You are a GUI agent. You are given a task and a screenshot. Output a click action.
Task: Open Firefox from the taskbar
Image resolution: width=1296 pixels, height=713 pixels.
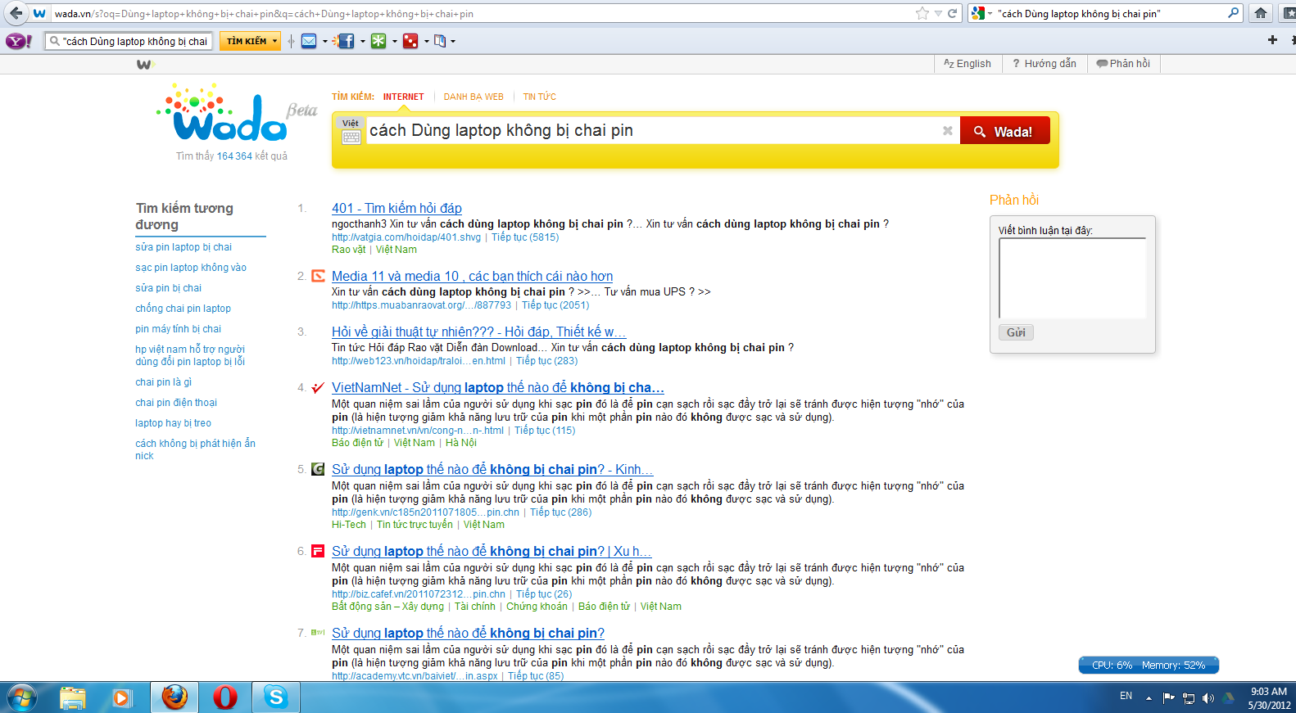click(x=174, y=697)
